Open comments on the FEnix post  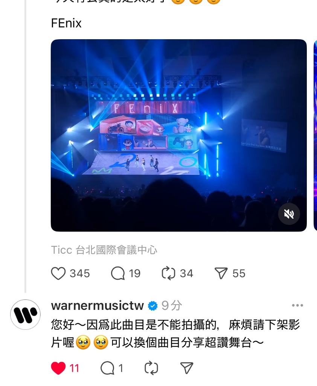click(x=118, y=274)
